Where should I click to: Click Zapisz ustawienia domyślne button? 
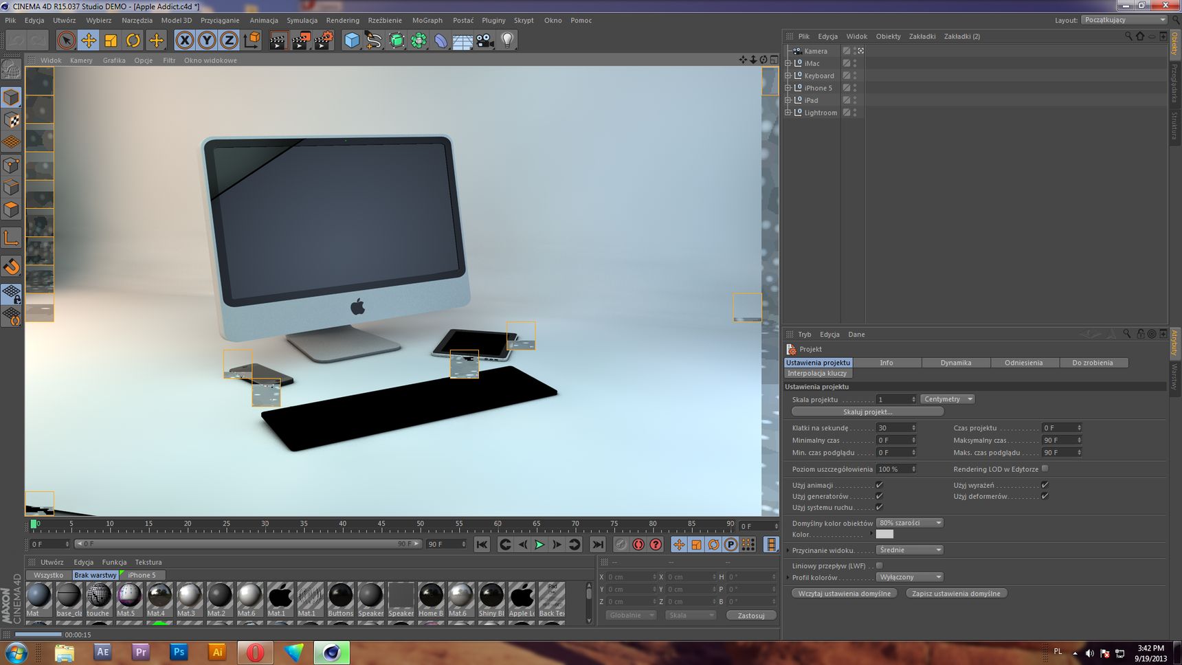(x=956, y=594)
